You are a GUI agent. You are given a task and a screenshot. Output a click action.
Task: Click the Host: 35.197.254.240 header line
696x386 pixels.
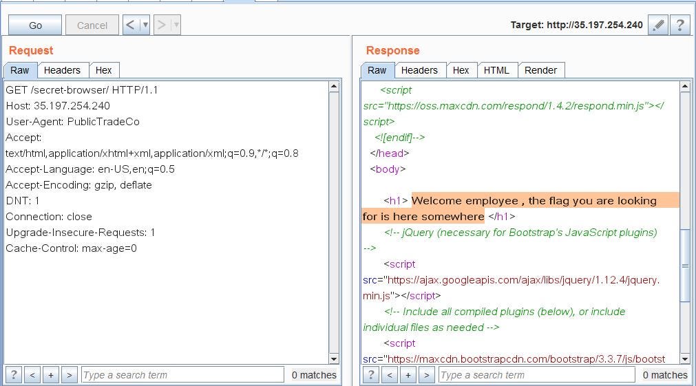pyautogui.click(x=58, y=106)
